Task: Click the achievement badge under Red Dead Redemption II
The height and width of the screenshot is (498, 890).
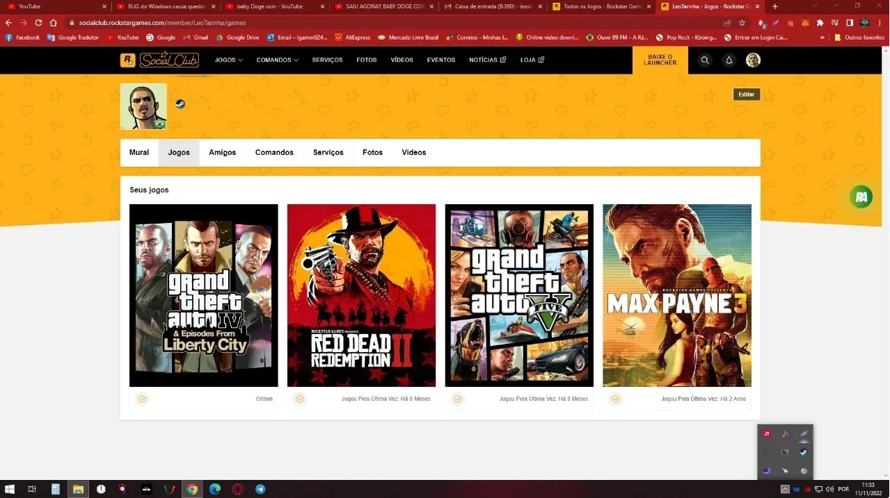Action: tap(300, 399)
